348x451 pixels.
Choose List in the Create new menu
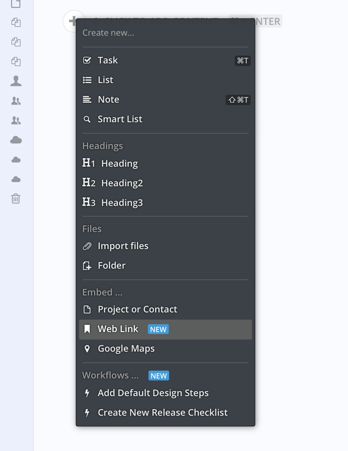point(165,80)
